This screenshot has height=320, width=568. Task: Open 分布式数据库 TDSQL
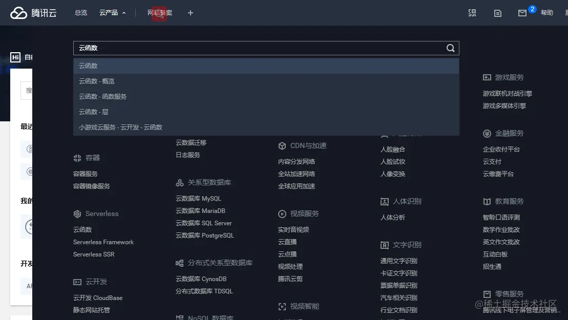tap(204, 291)
